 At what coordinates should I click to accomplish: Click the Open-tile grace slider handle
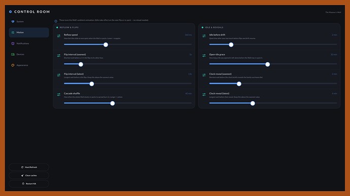[x=267, y=64]
